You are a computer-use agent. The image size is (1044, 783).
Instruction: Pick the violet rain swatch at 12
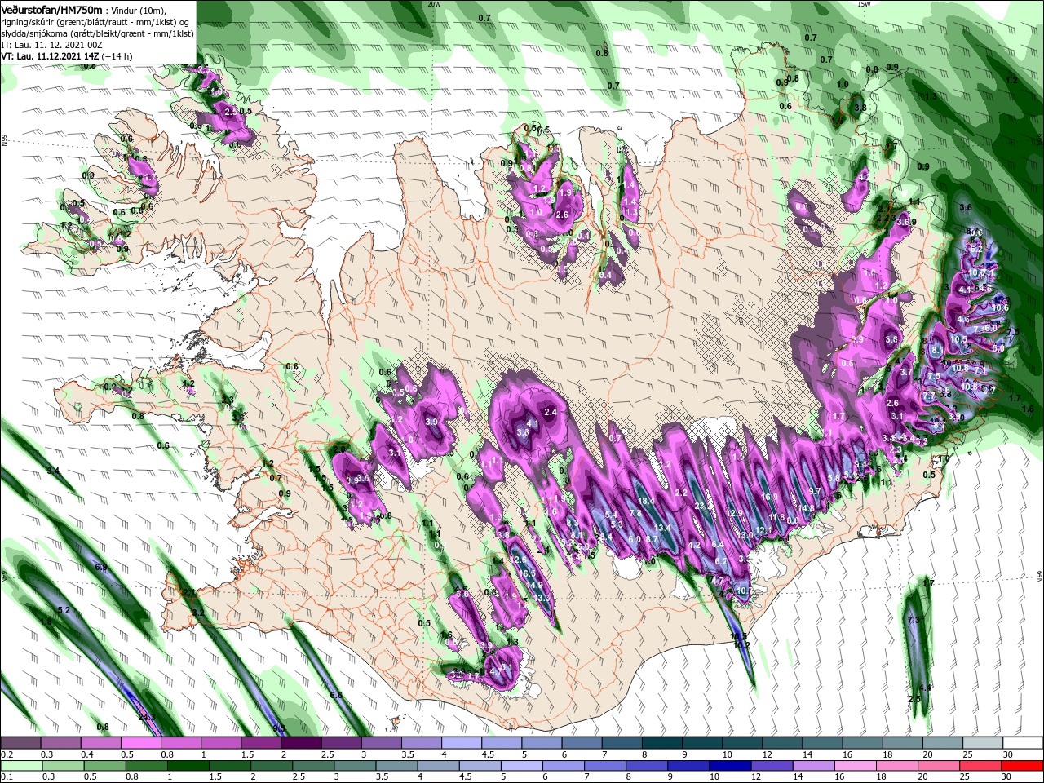772,766
